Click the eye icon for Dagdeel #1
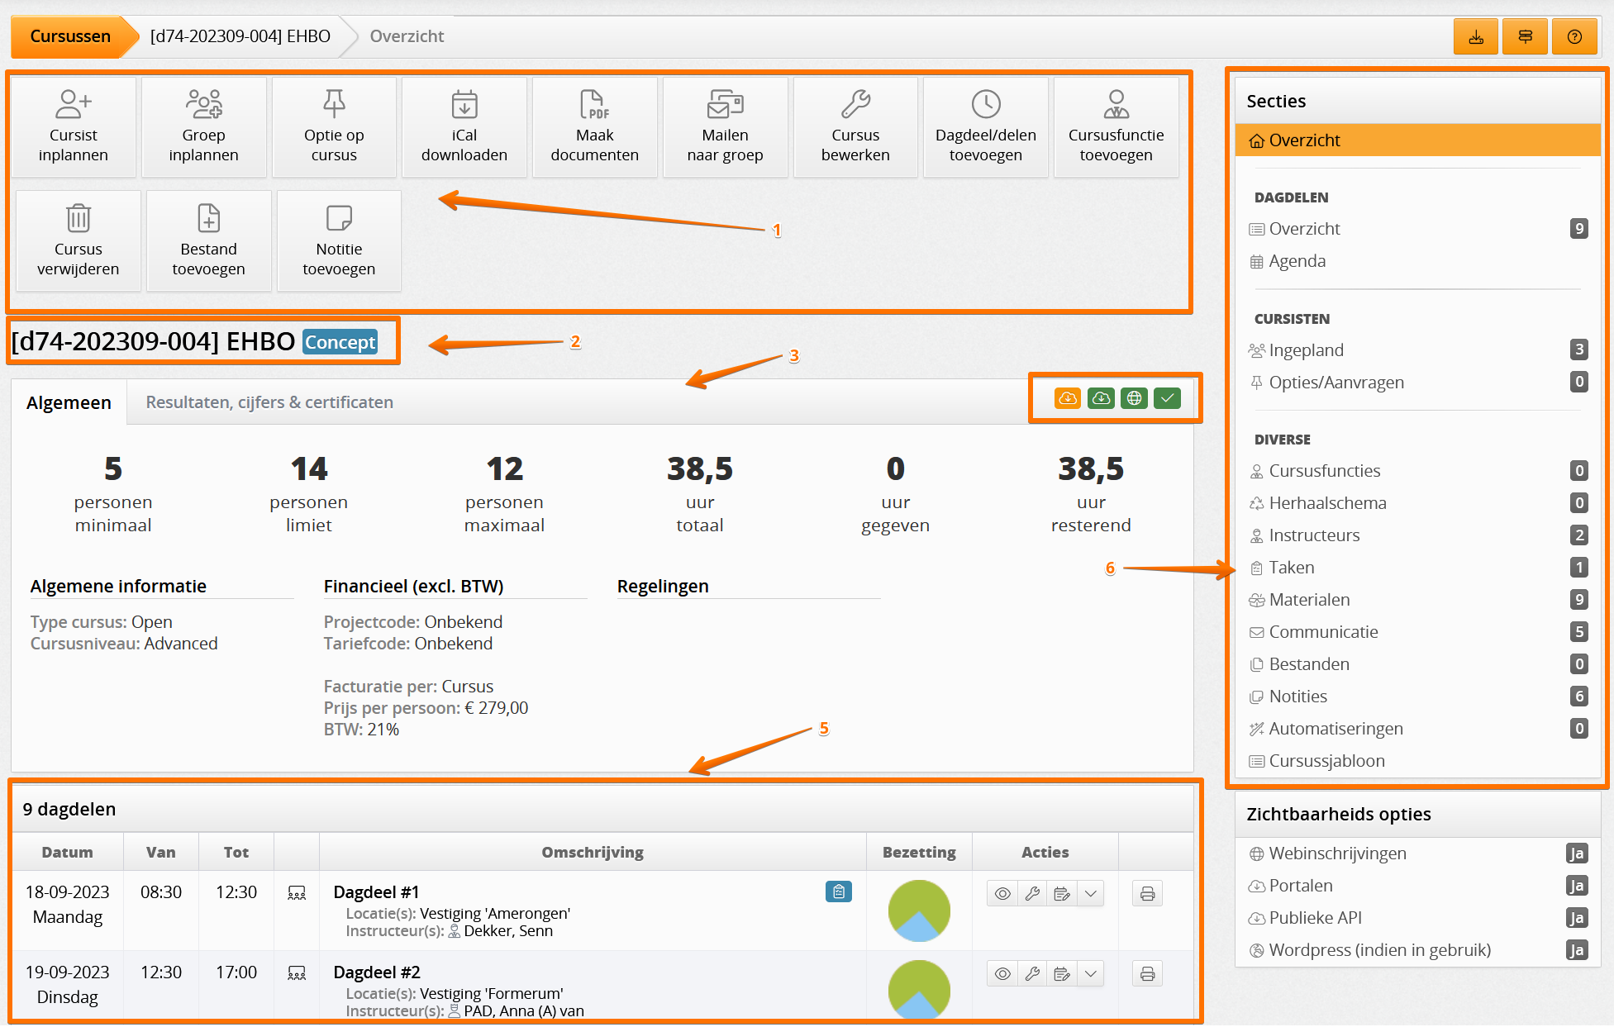This screenshot has width=1614, height=1027. [1002, 894]
